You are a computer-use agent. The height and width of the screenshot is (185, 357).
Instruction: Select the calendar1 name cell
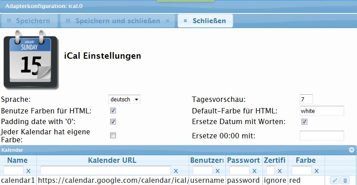pos(19,181)
